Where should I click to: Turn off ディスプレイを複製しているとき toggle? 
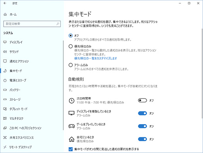click(142, 113)
